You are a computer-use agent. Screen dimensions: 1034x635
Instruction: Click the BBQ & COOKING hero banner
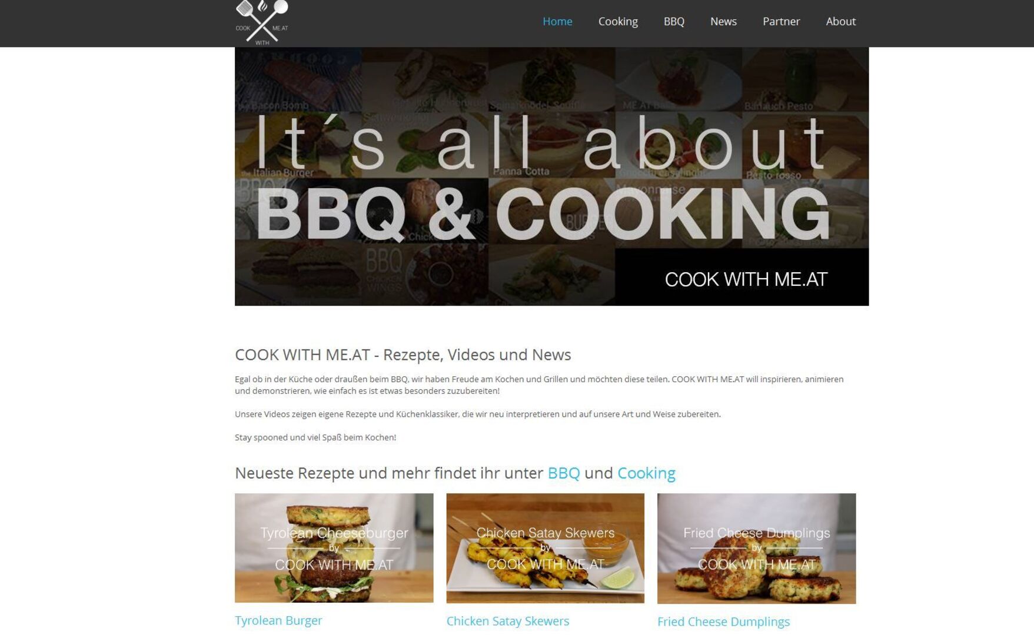point(551,176)
